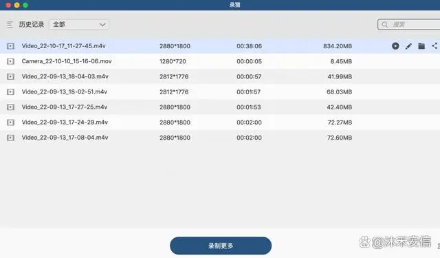Click file icon of Camera_22-10-10_15-16-06.mov
The width and height of the screenshot is (440, 258).
pyautogui.click(x=11, y=61)
